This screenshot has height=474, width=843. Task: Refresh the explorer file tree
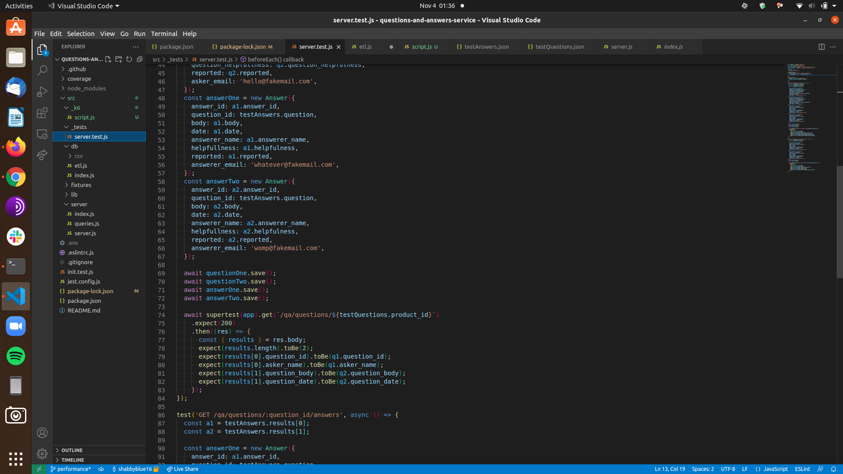click(x=129, y=59)
